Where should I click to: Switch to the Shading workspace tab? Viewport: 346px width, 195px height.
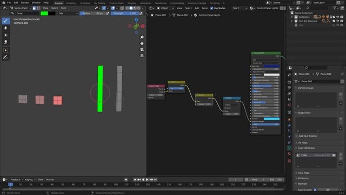tap(132, 3)
